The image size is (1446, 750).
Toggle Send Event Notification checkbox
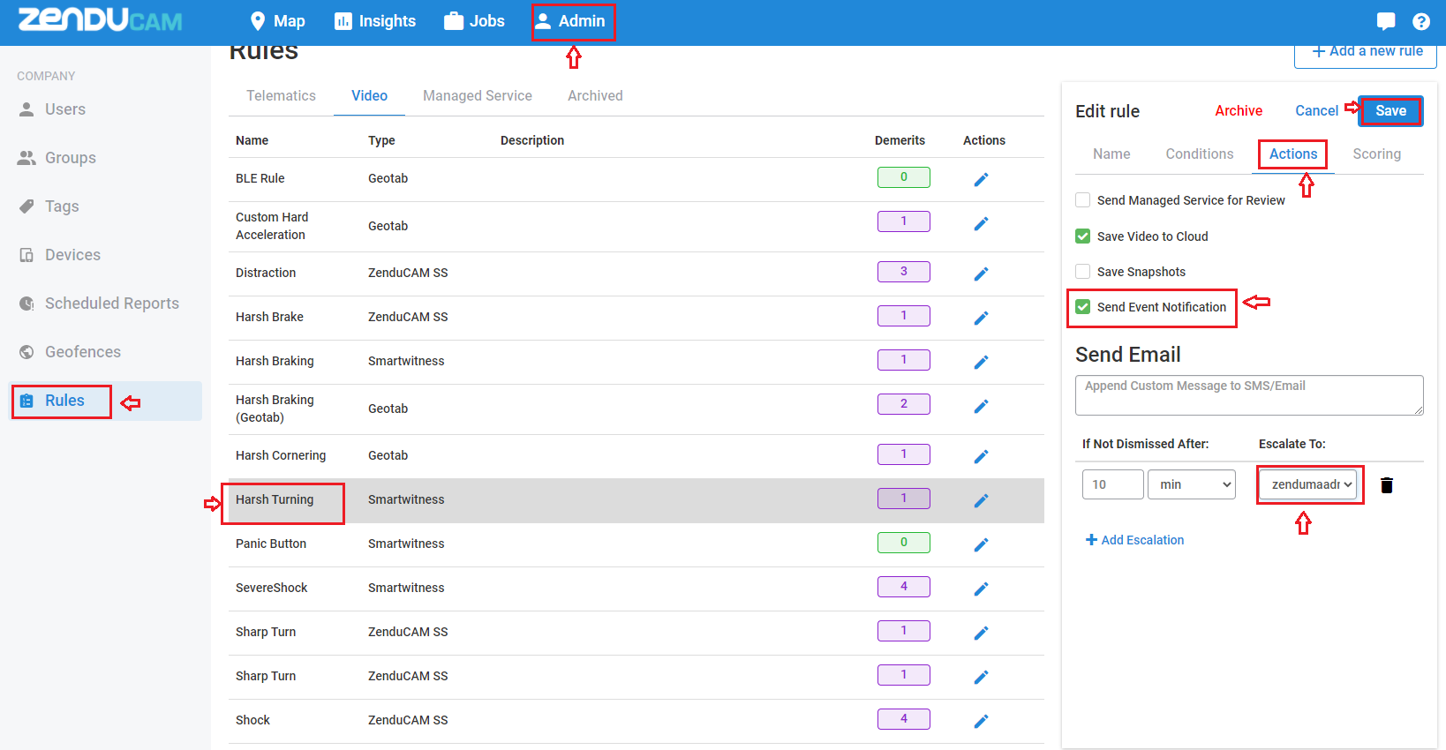tap(1083, 307)
